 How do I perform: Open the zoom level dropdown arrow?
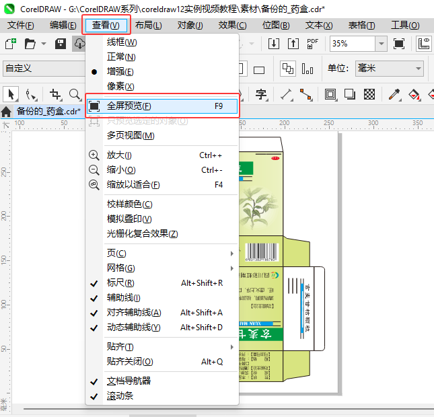(381, 44)
